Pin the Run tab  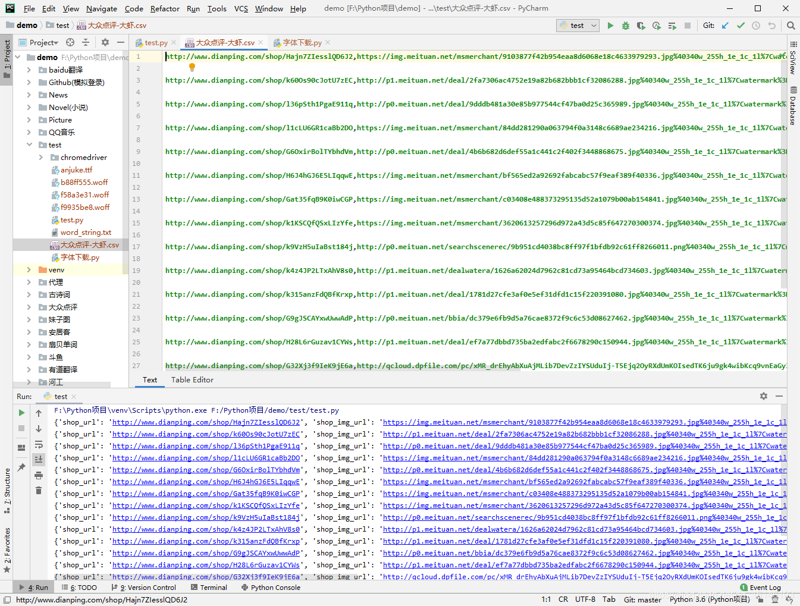(x=21, y=467)
